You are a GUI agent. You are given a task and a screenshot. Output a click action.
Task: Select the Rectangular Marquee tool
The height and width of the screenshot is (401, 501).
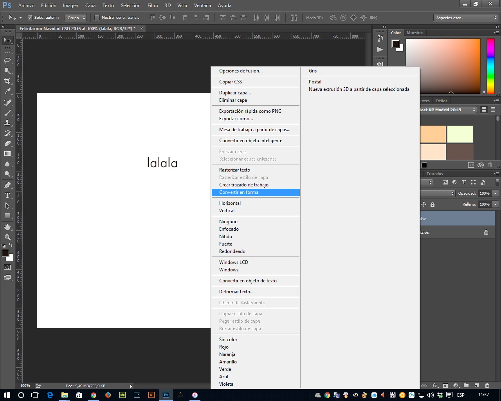pos(7,51)
